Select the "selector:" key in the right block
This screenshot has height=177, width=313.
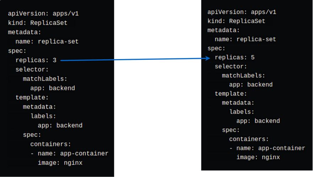231,66
